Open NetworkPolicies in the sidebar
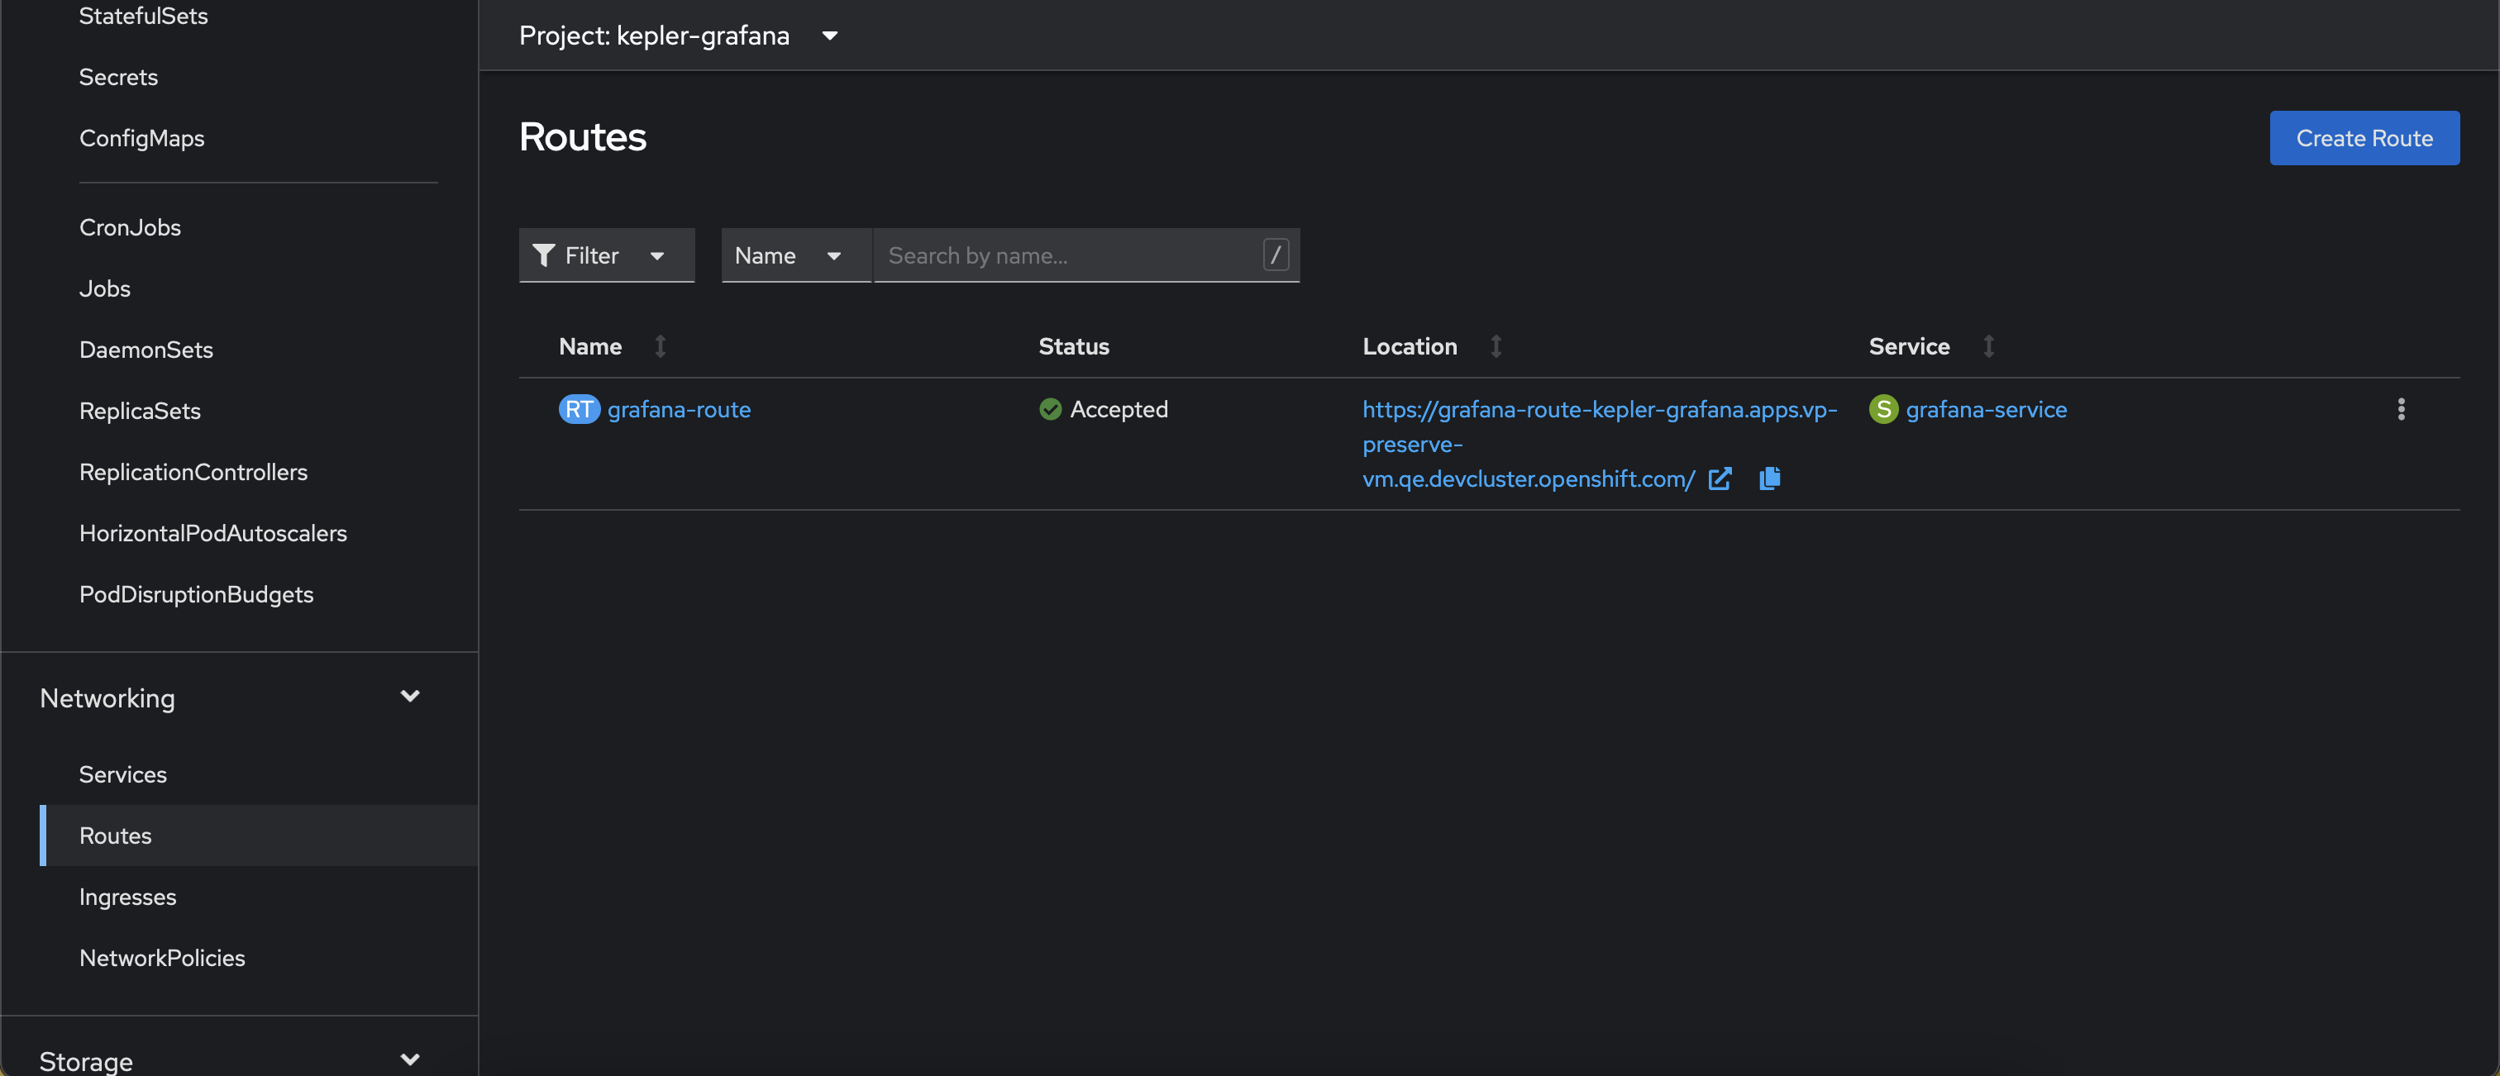Screen dimensions: 2500x1076 click(162, 958)
